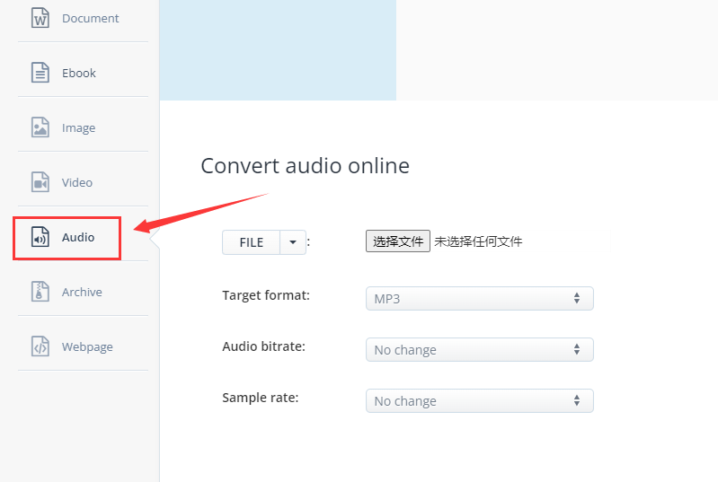Open the Target format MP3 dropdown
Screen dimensions: 718x482
click(479, 299)
